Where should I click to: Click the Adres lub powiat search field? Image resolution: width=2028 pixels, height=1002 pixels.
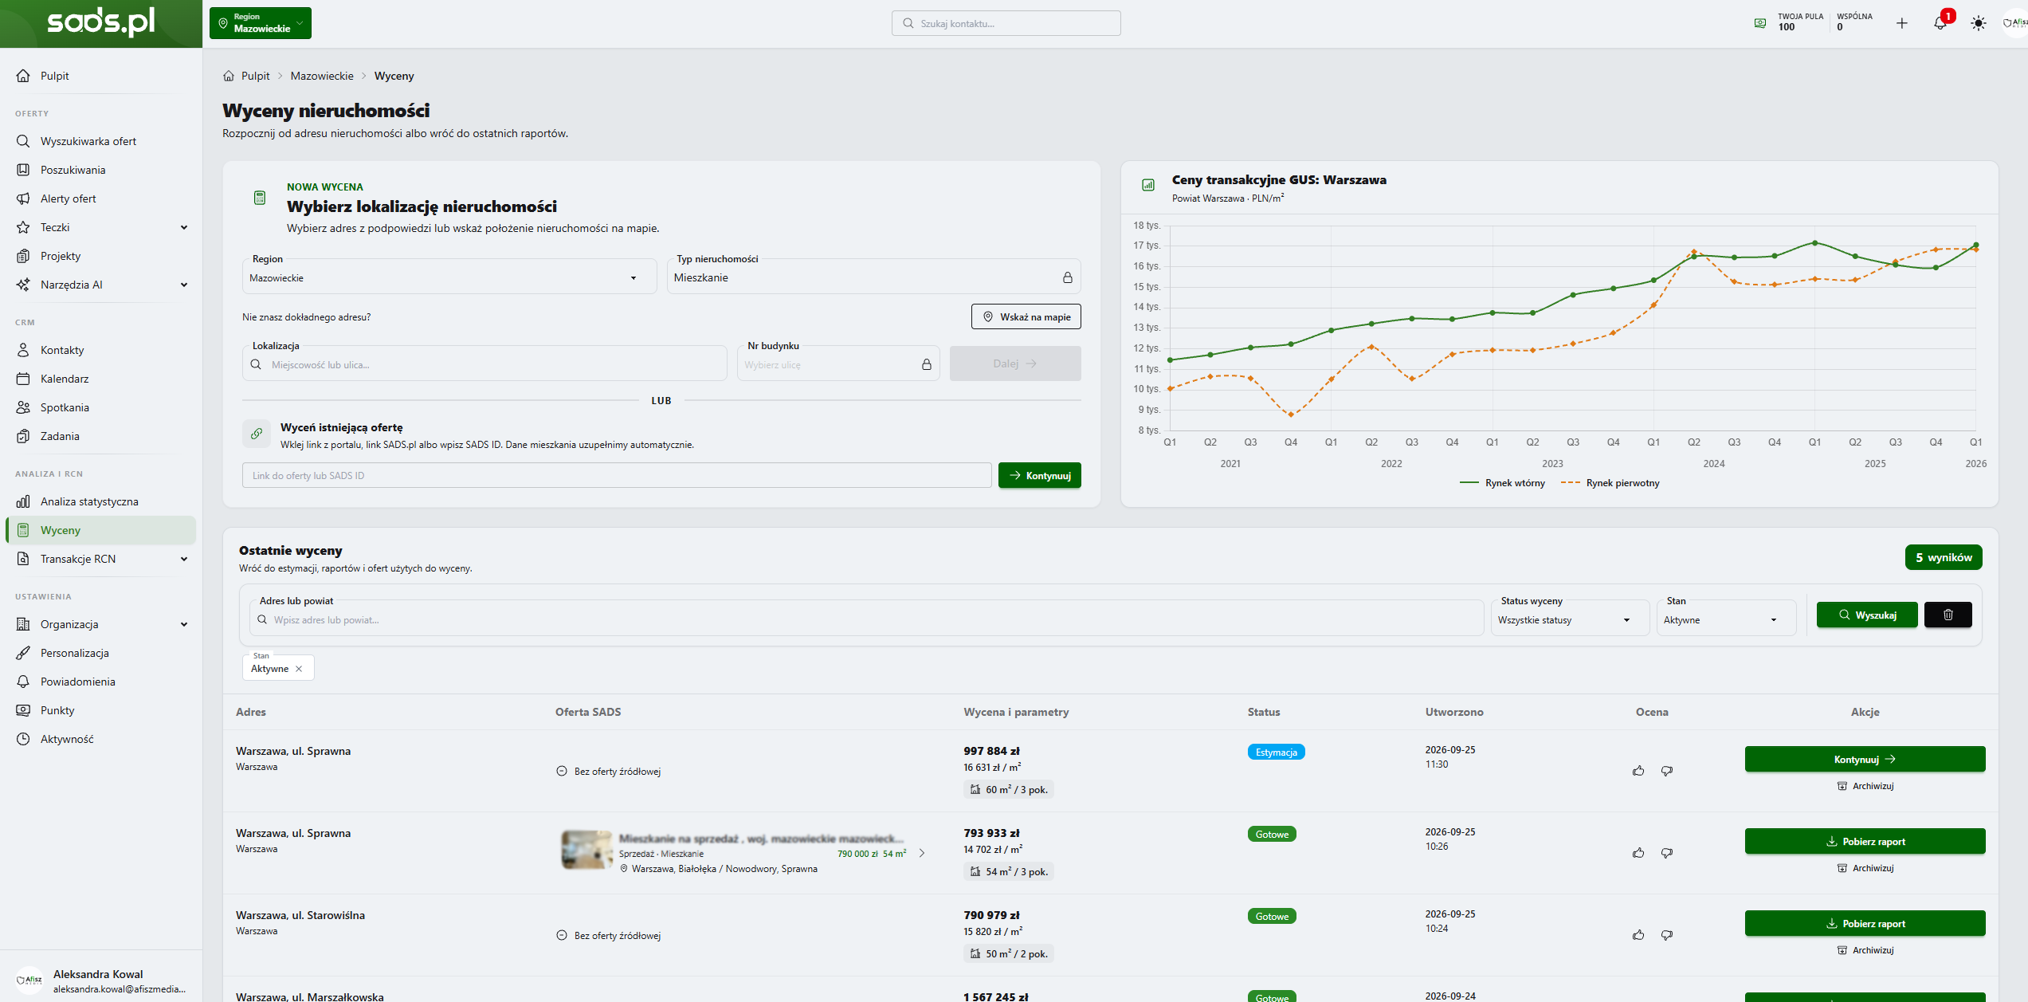(x=866, y=619)
